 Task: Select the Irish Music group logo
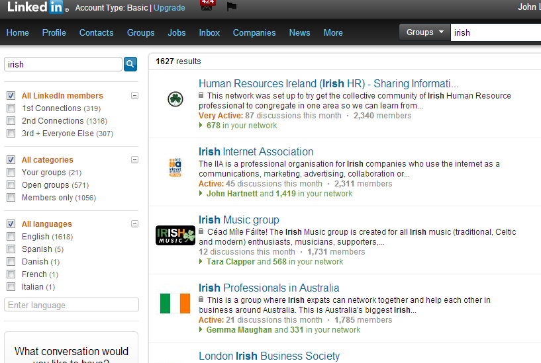tap(175, 235)
